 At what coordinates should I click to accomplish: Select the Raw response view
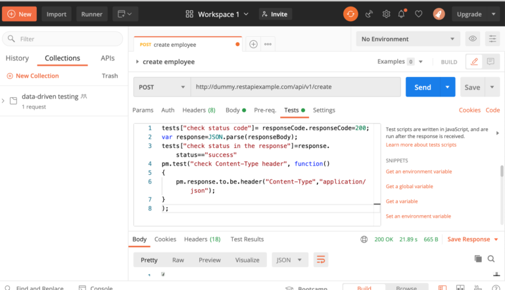tap(178, 260)
